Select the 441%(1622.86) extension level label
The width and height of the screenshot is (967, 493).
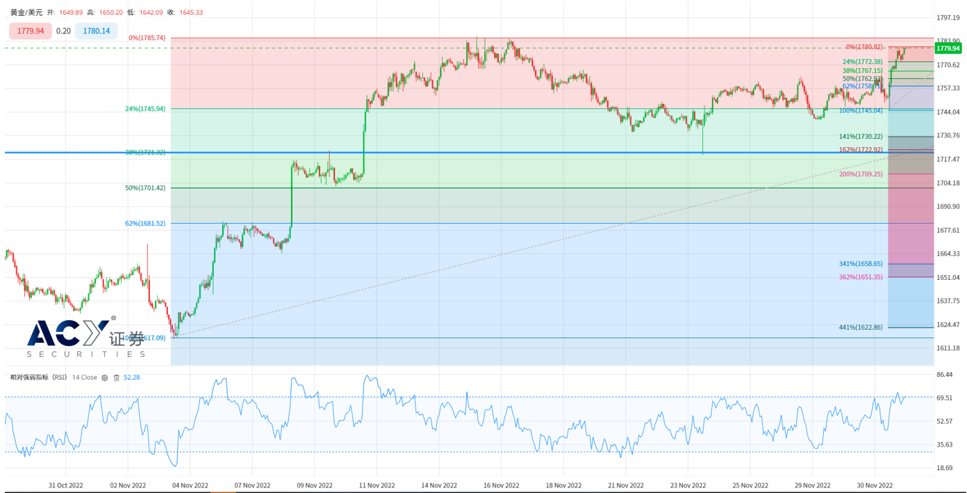(861, 327)
